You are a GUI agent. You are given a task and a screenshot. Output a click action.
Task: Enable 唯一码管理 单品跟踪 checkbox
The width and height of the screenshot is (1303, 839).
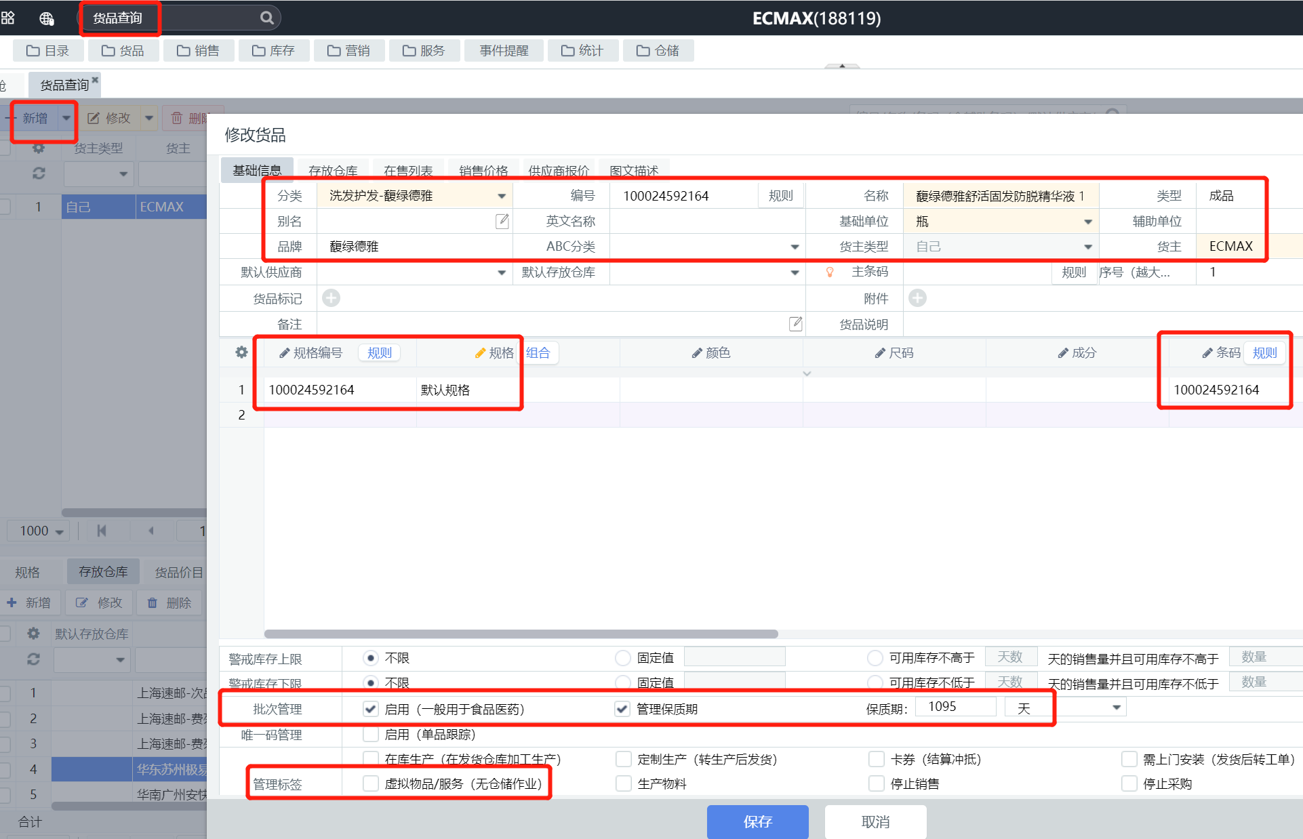tap(370, 735)
